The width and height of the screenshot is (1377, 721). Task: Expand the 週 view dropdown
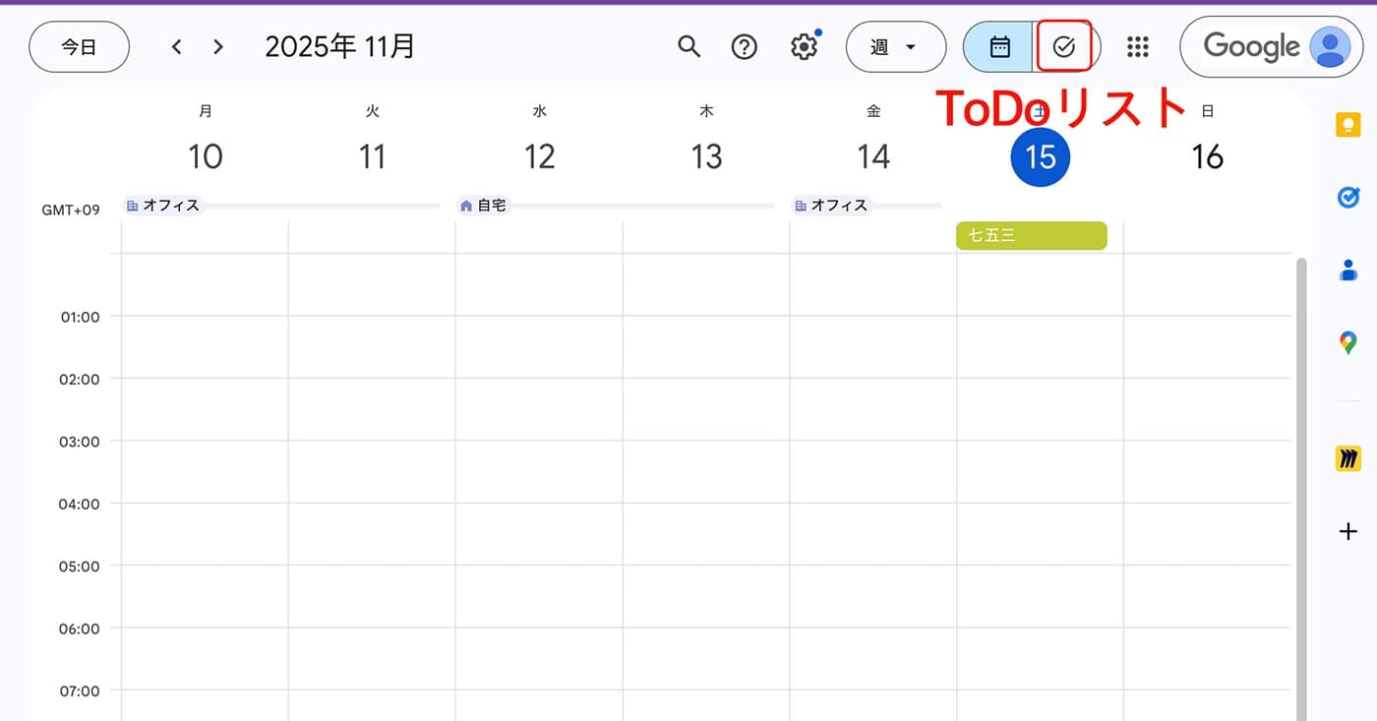(x=895, y=46)
